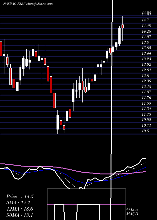This screenshot has height=220, width=157.
Task: Click the 14.28 price axis label
Action: [146, 31]
